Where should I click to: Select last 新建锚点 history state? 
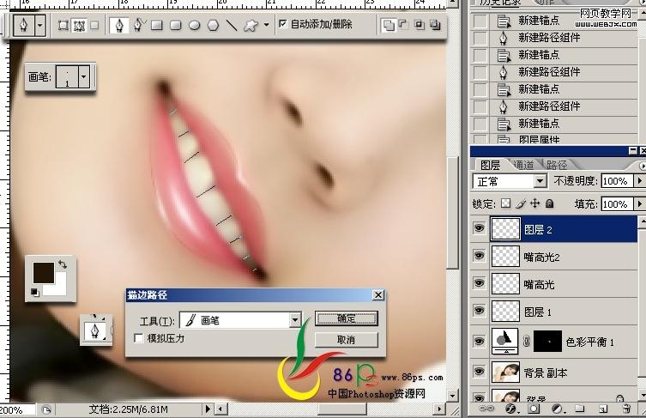(554, 124)
